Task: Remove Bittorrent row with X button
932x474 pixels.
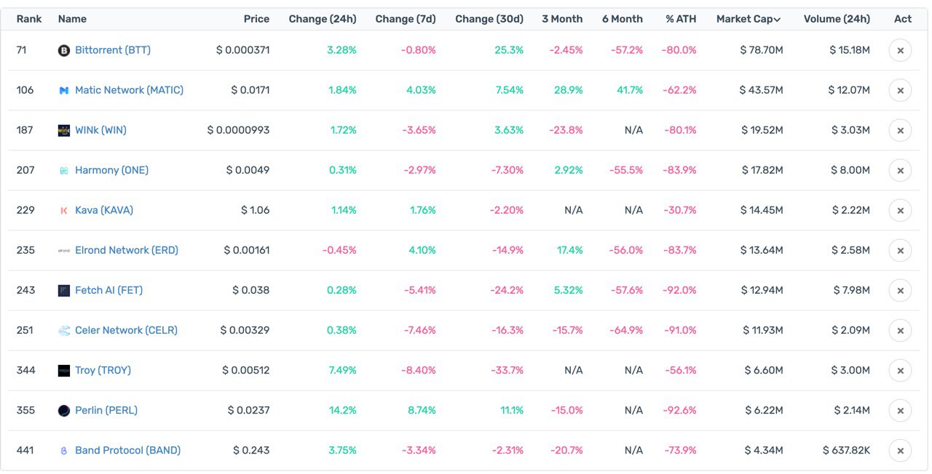Action: 900,50
